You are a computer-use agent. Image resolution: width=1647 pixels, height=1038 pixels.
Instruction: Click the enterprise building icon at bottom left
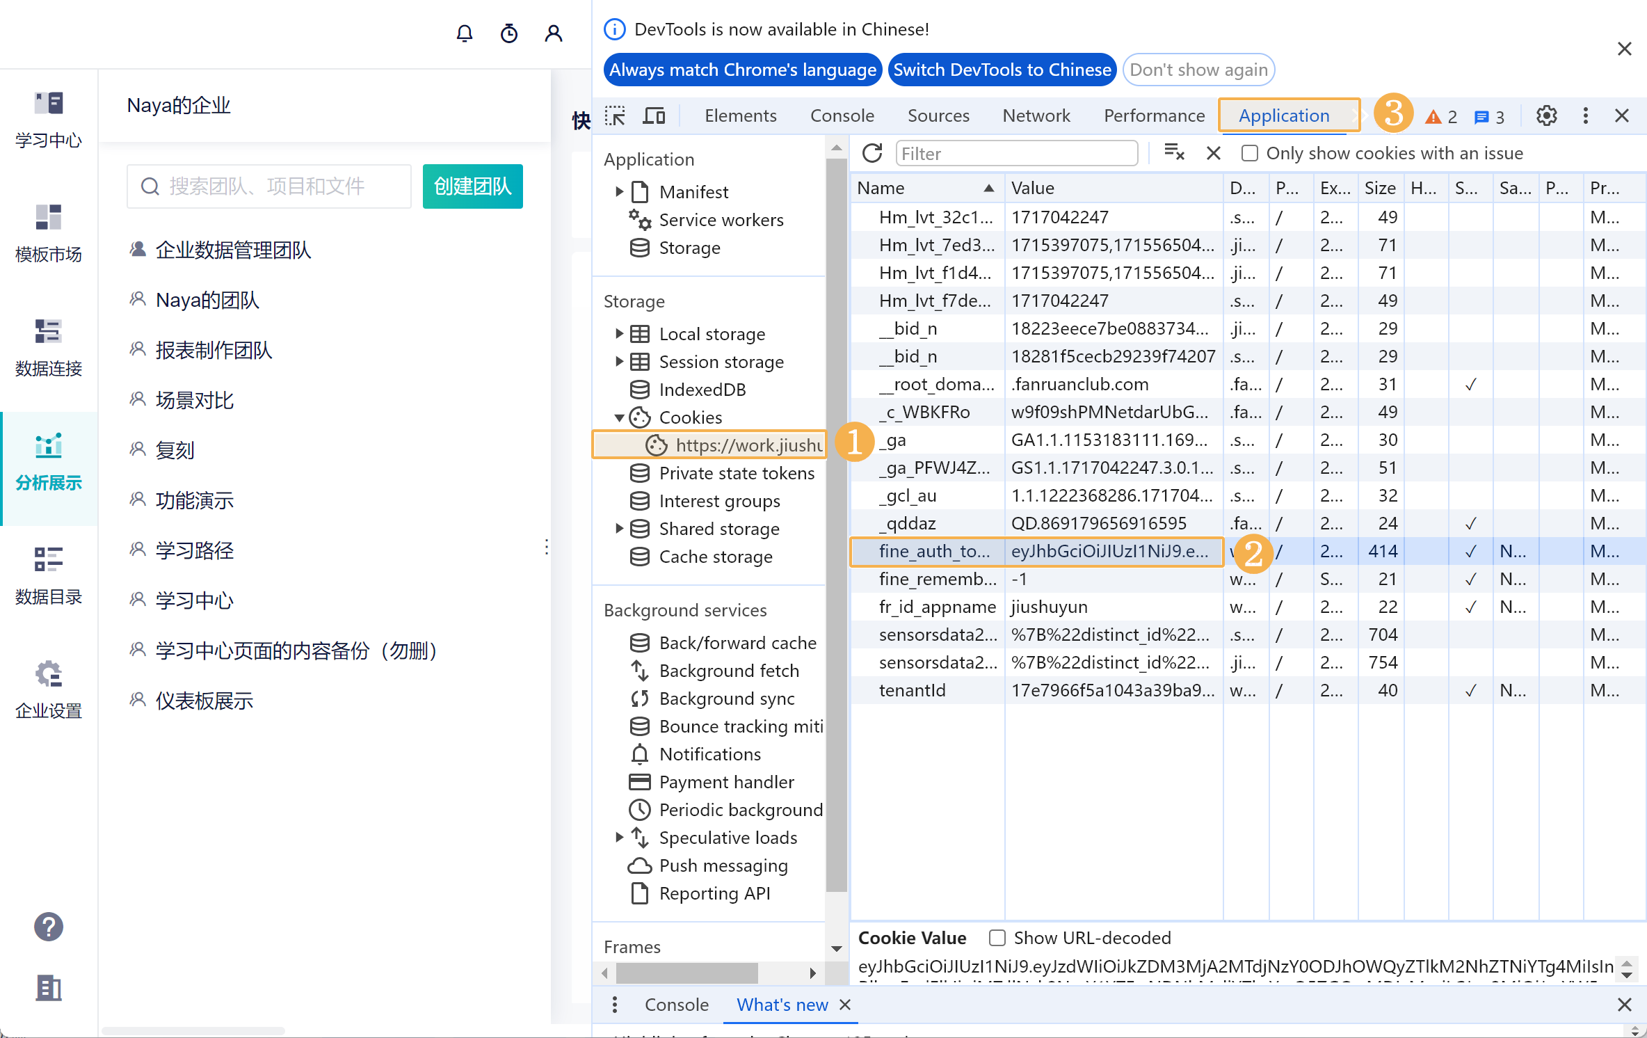pos(49,988)
